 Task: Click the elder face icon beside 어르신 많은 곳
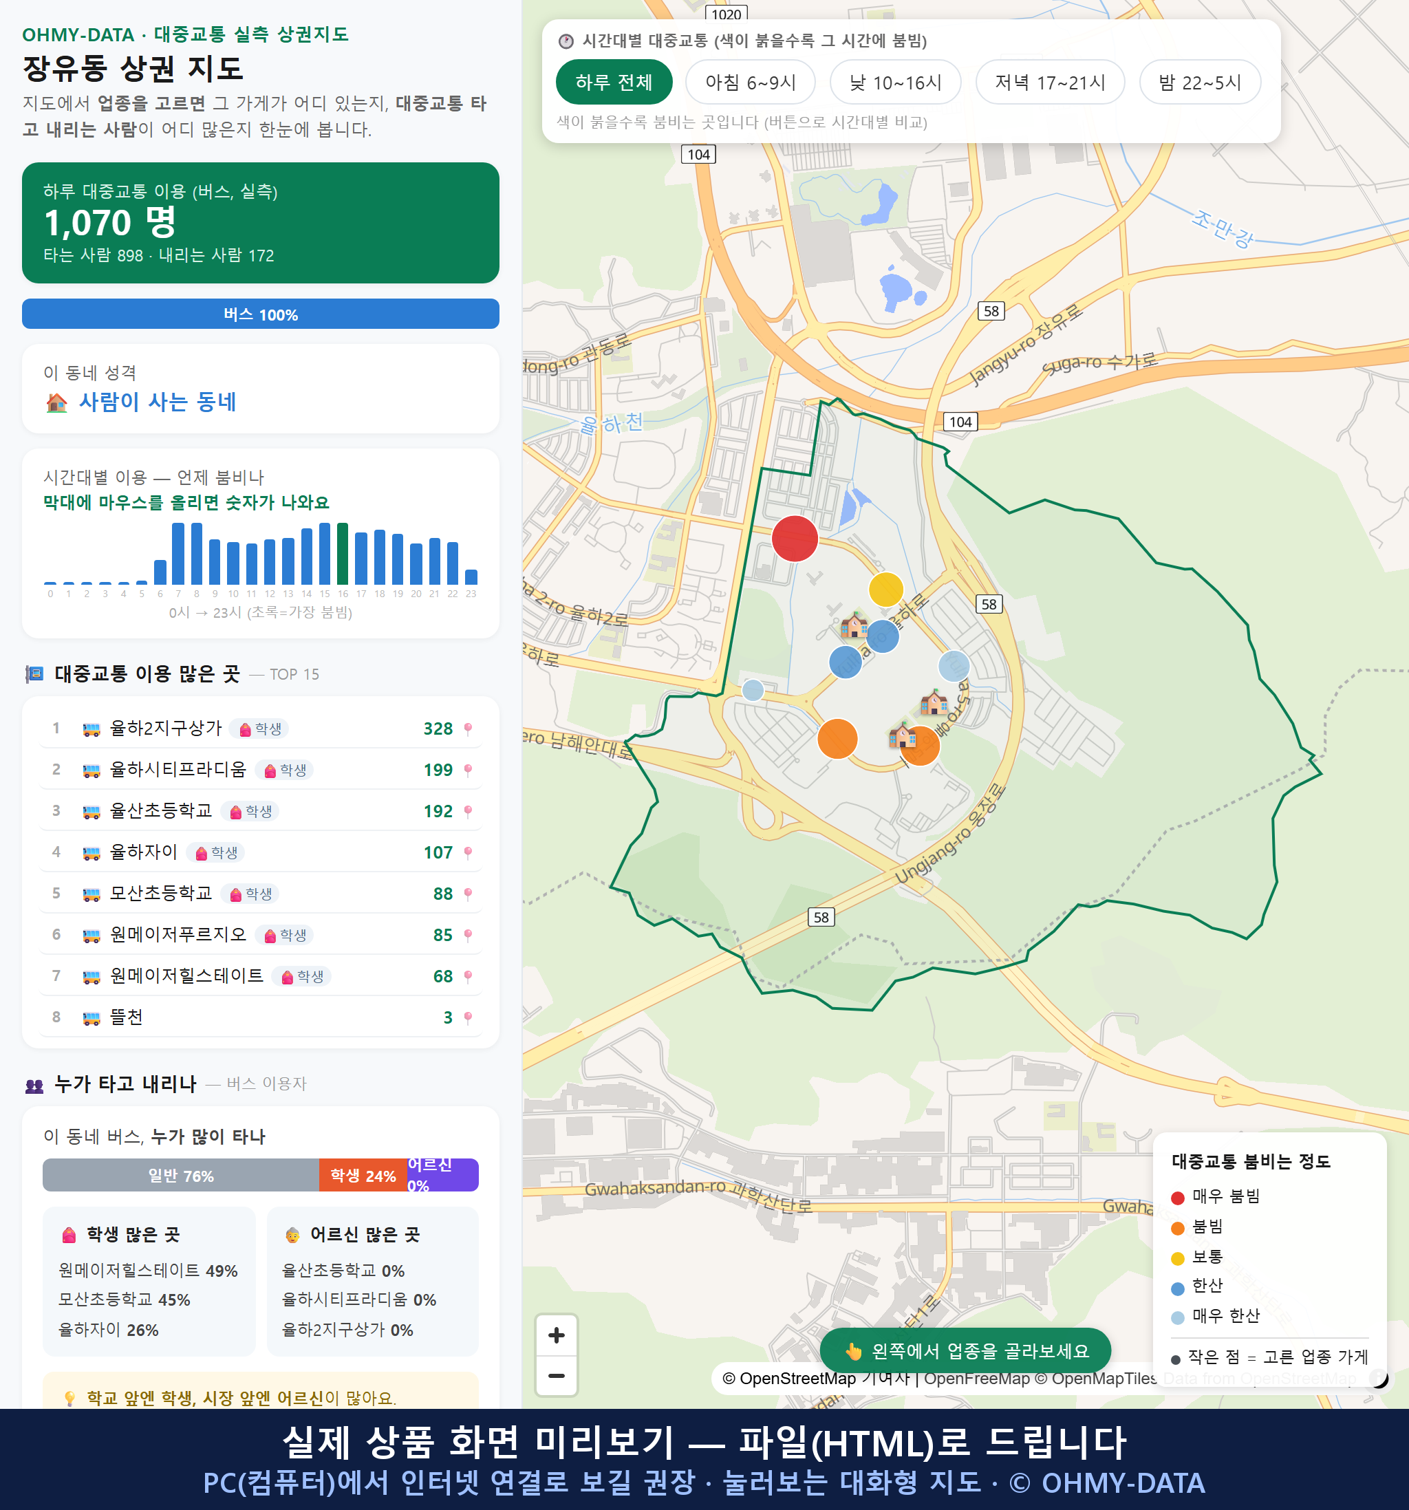[292, 1235]
